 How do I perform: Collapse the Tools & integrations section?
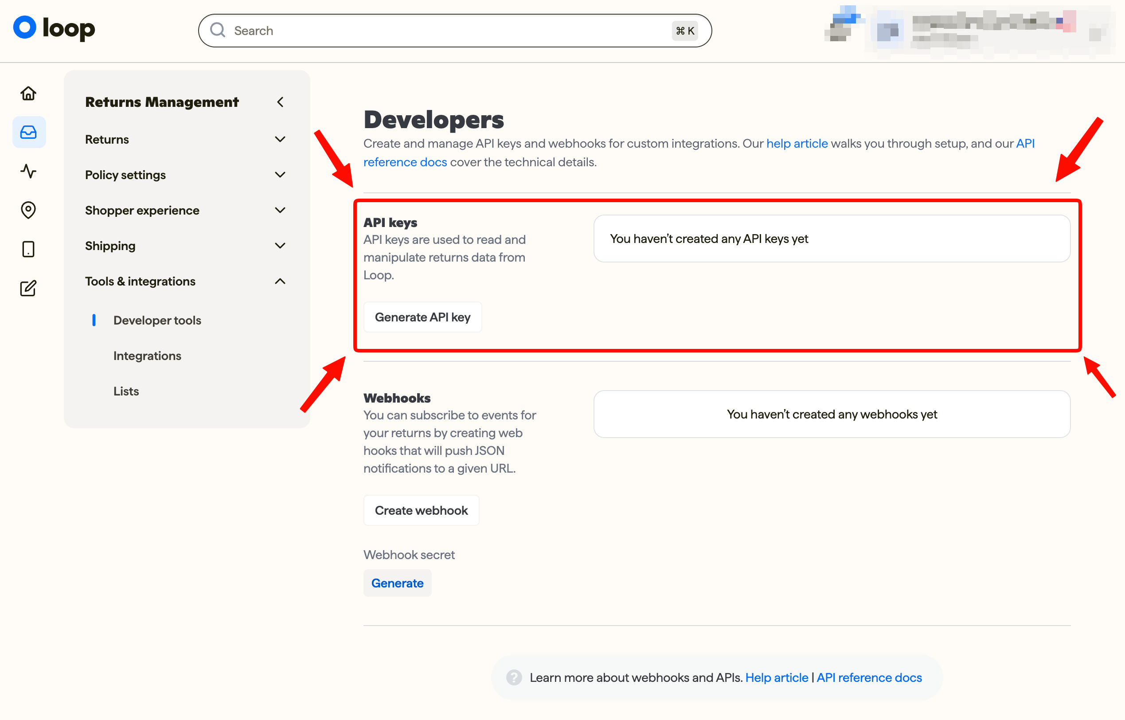click(280, 282)
